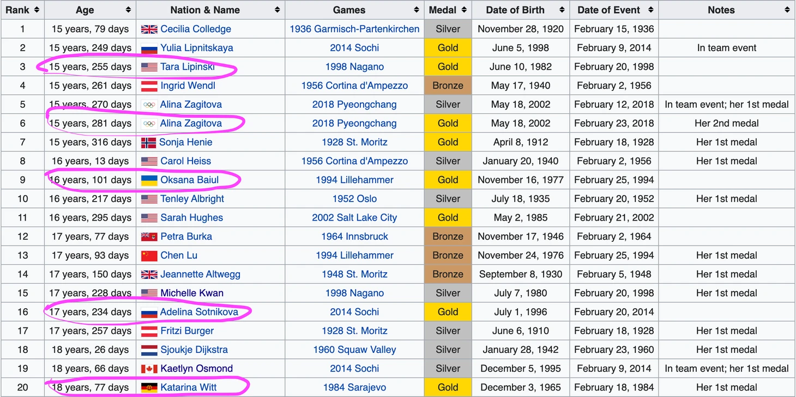Select age '16 years, 13 days'

tap(90, 161)
